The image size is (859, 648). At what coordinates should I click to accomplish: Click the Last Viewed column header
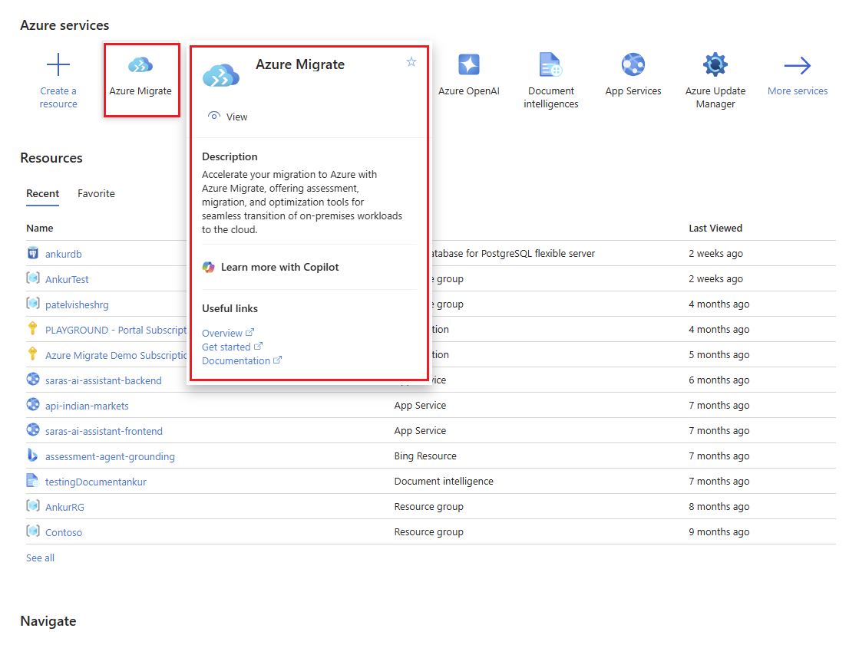click(x=715, y=229)
